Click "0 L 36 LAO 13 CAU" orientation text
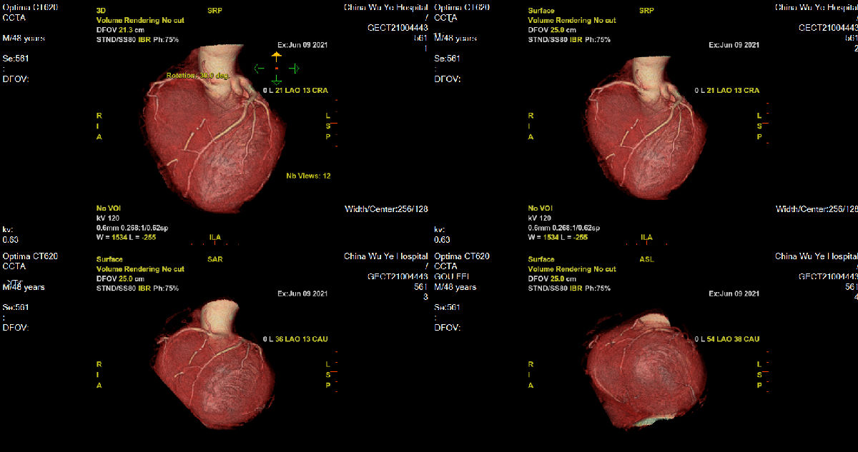 [x=295, y=338]
